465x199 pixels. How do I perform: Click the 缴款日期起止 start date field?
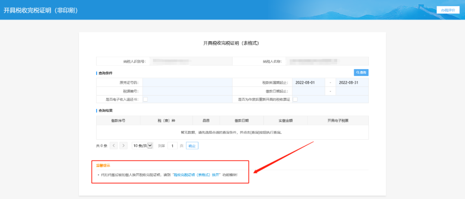click(308, 91)
